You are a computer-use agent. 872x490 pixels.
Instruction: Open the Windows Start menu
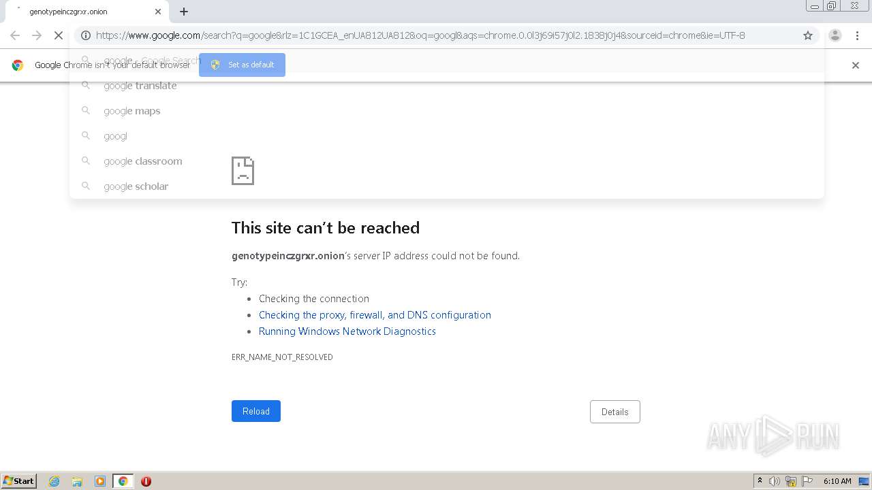(x=19, y=481)
